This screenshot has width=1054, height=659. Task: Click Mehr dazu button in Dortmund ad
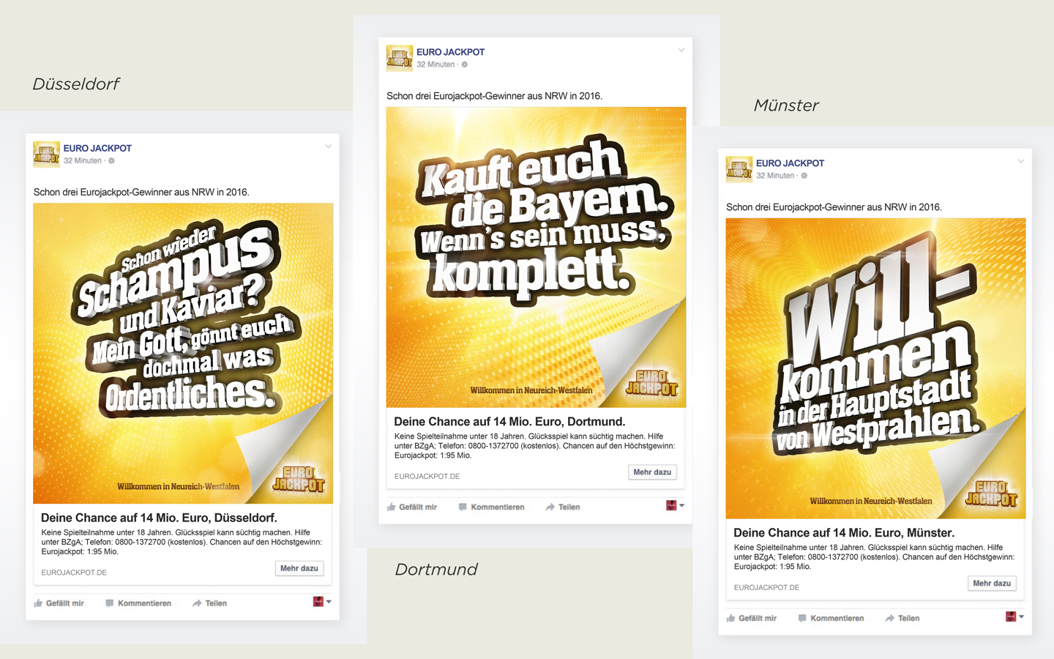(652, 472)
